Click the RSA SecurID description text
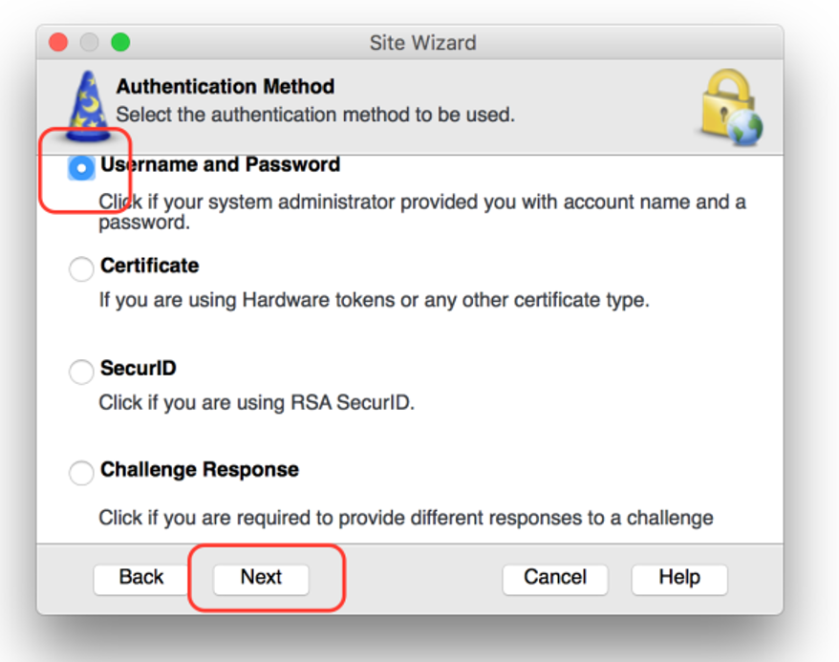This screenshot has width=839, height=662. (x=256, y=402)
